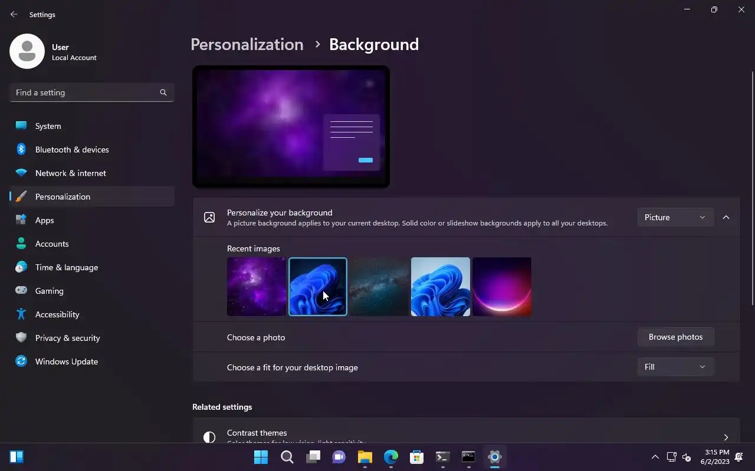Open Bluetooth & devices settings
Viewport: 755px width, 471px height.
(92, 150)
